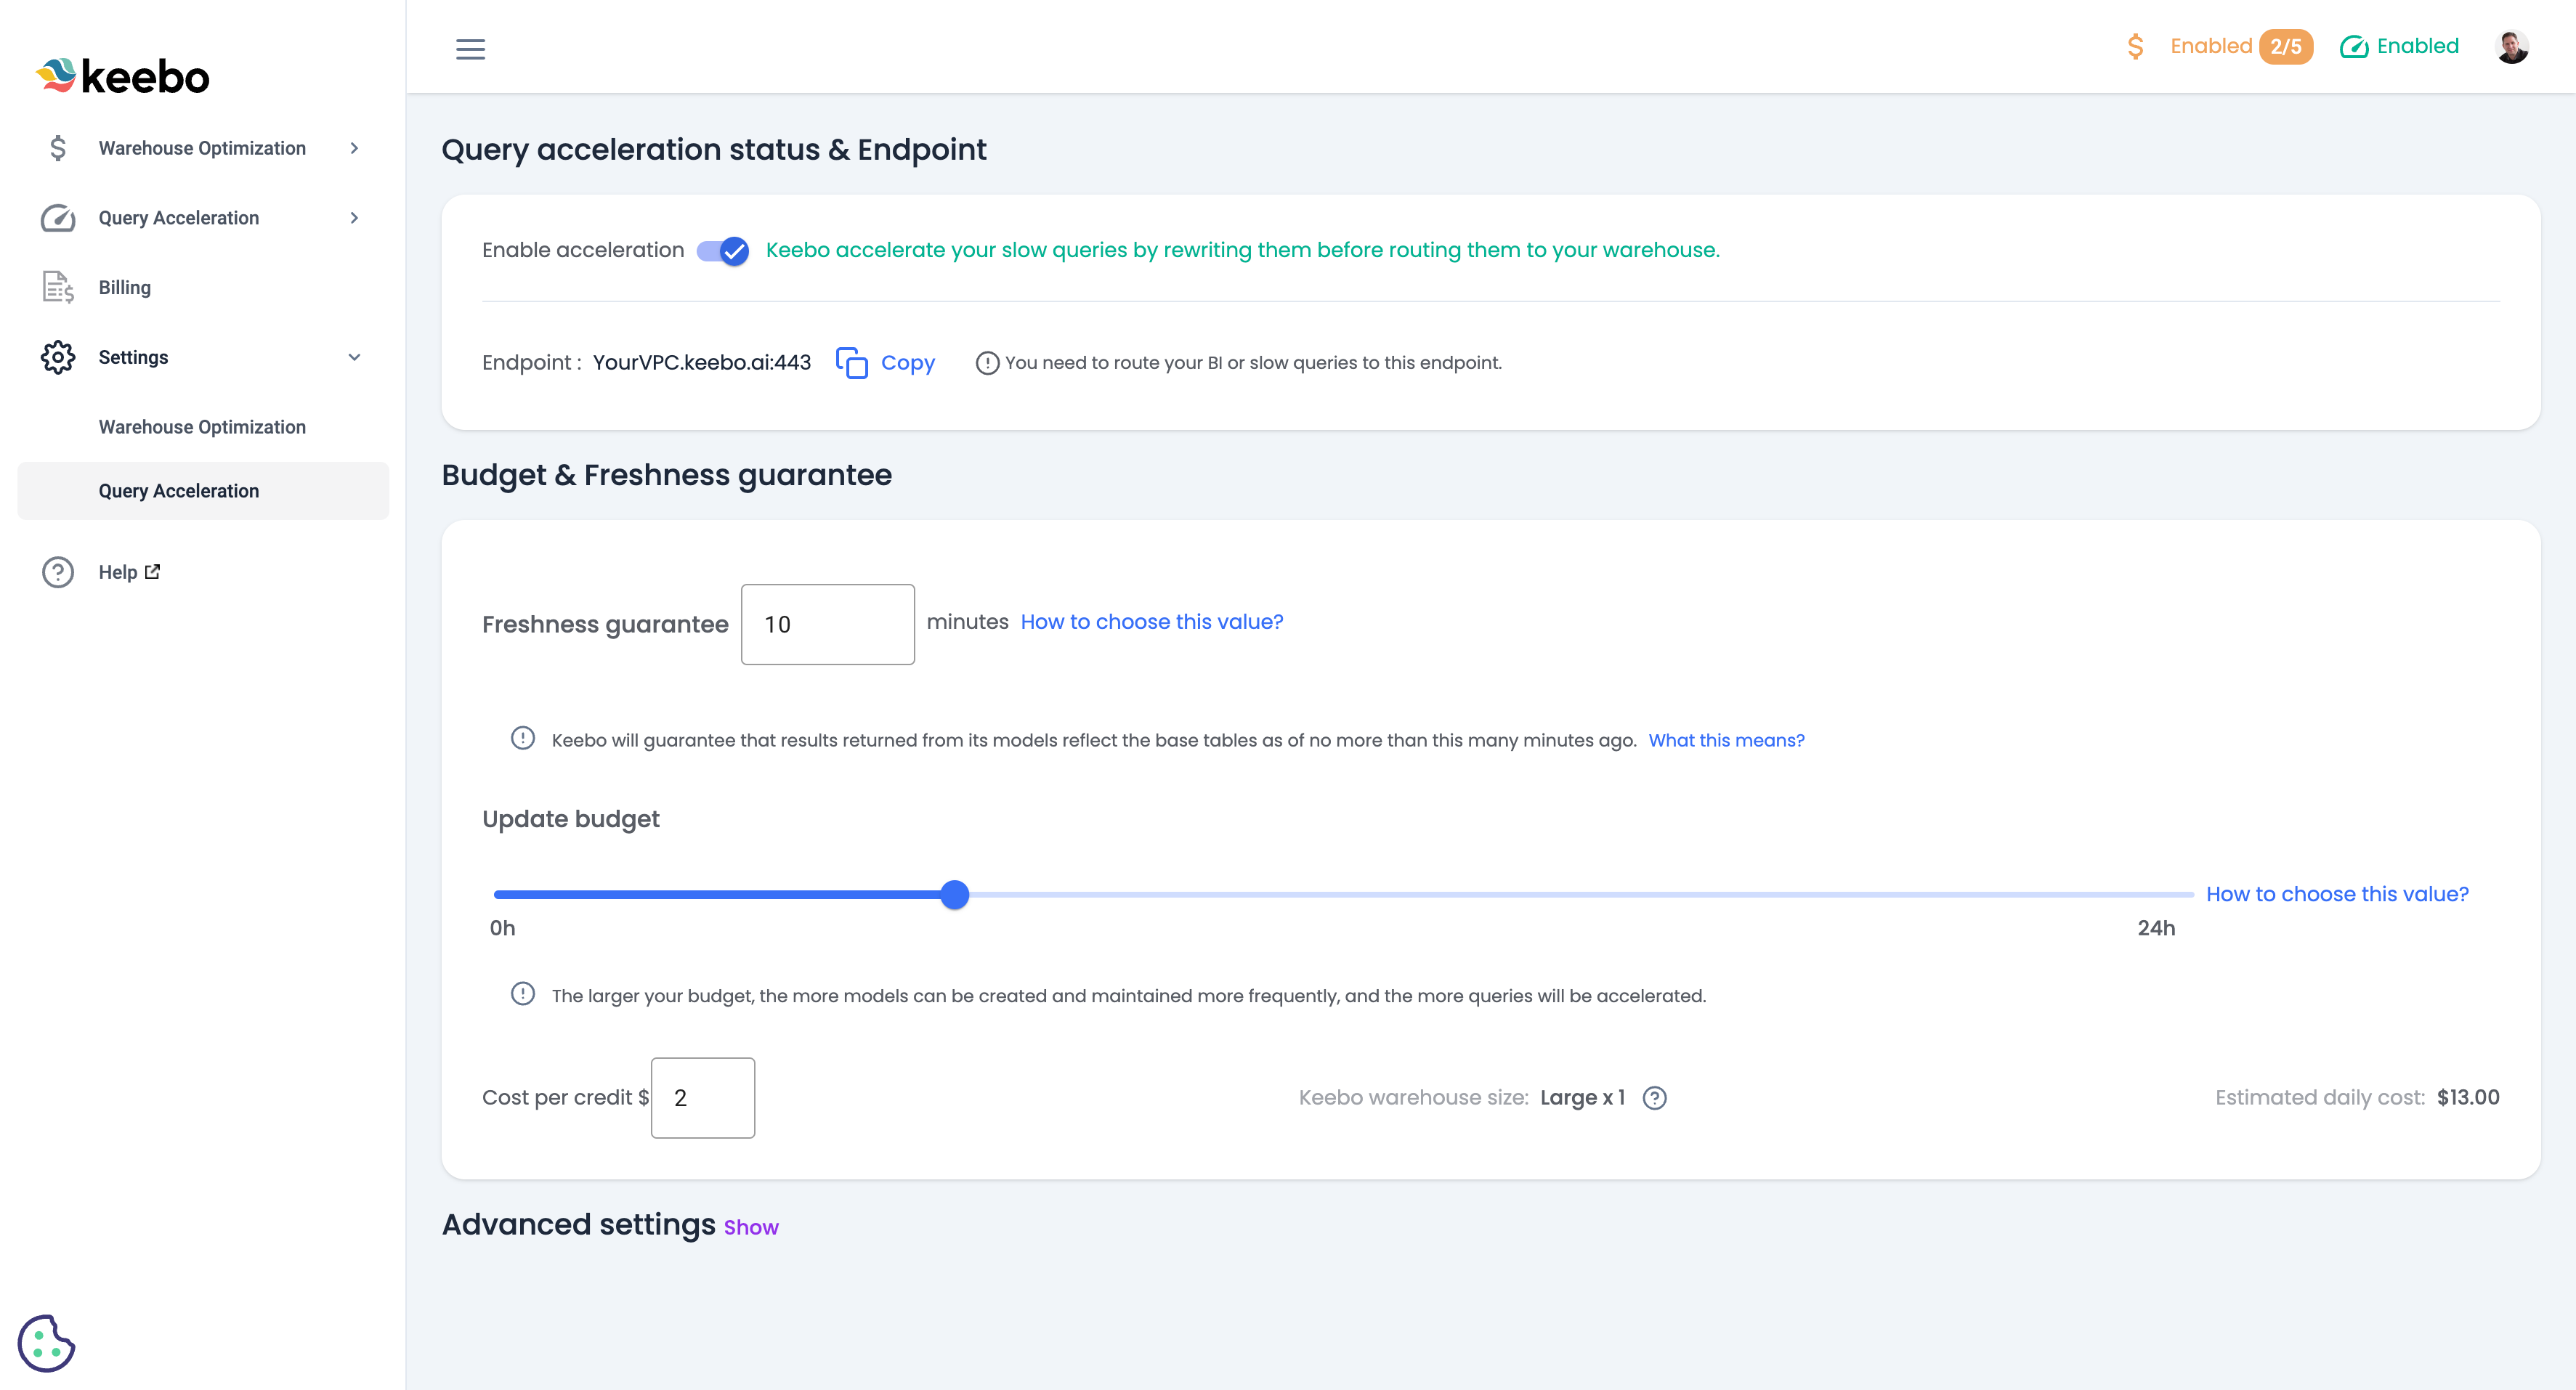Click the 0h slider label
Screen dimensions: 2576x1390
tap(502, 928)
